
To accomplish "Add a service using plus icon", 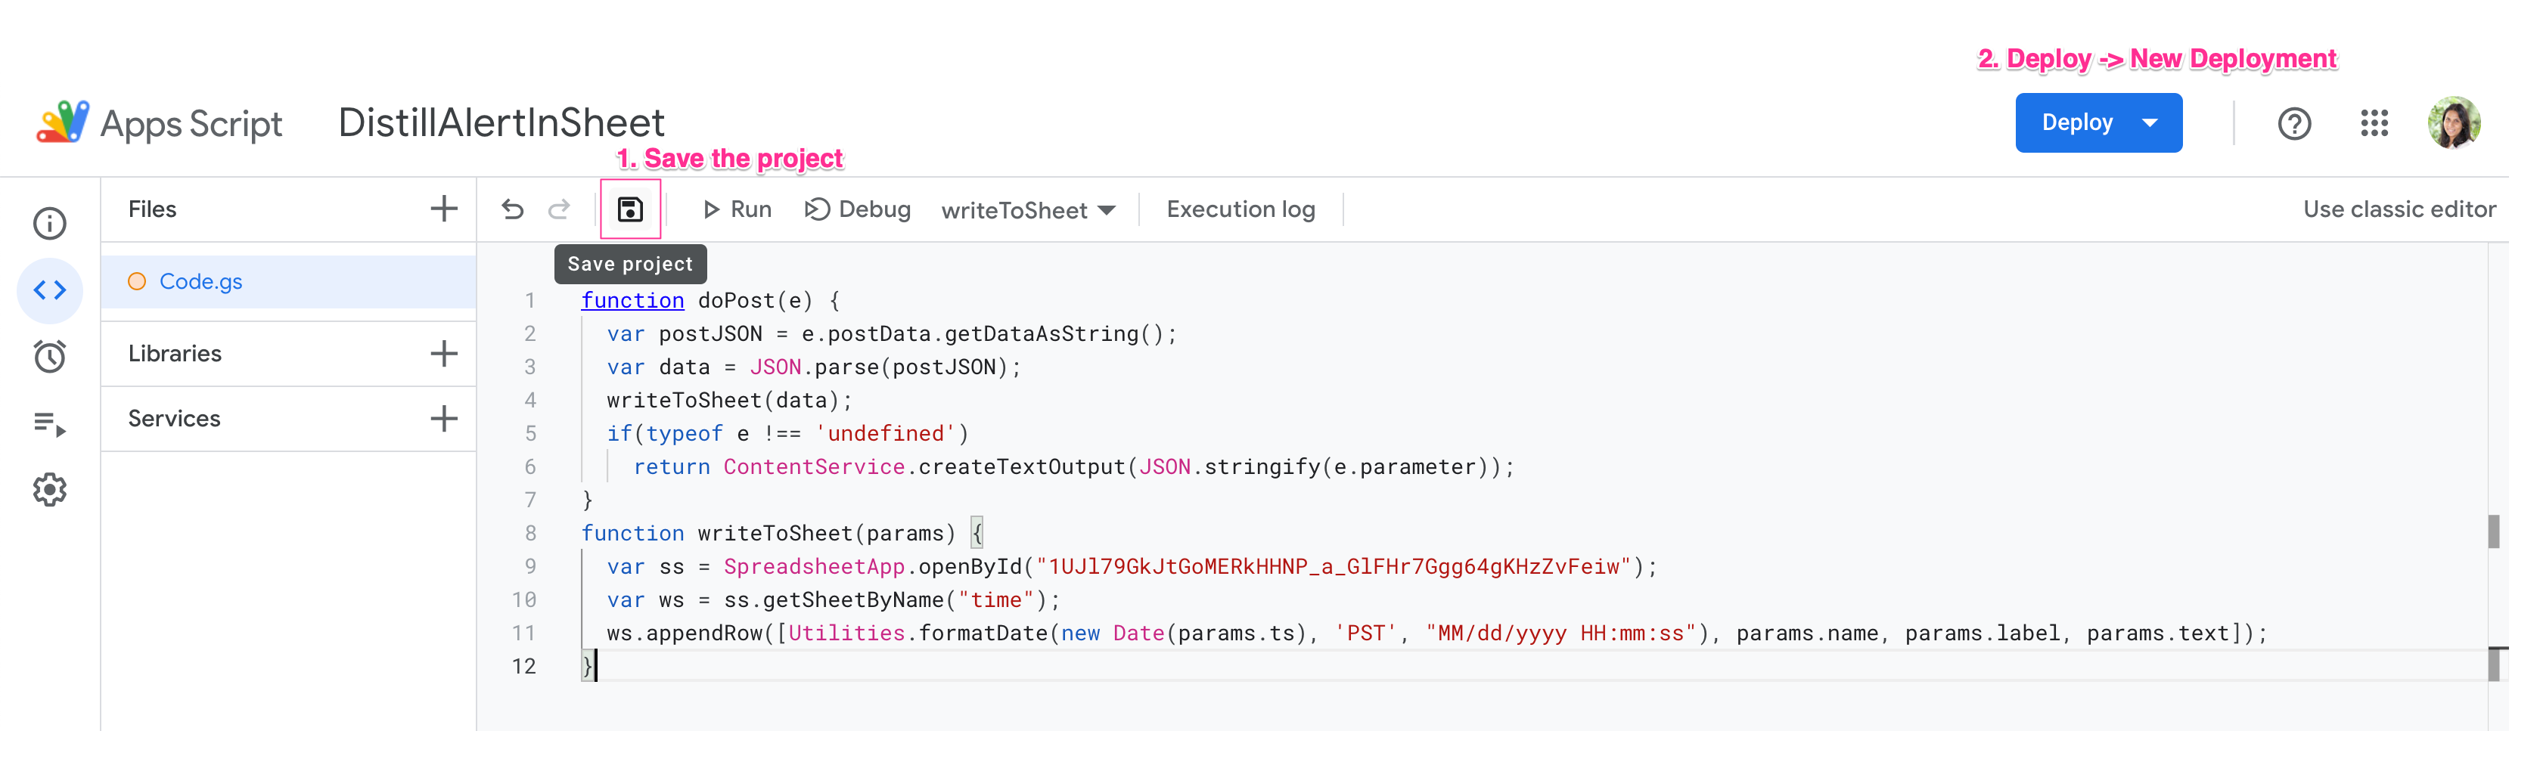I will click(x=444, y=418).
